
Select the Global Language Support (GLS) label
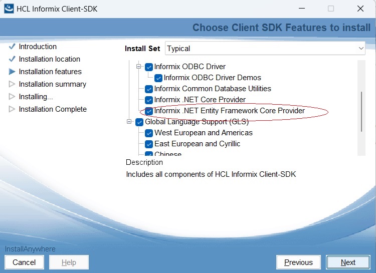point(197,122)
